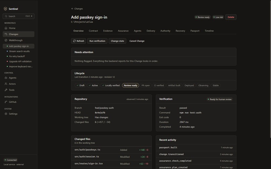Click the Review ready lifecycle stage
The image size is (271, 169).
(x=130, y=86)
